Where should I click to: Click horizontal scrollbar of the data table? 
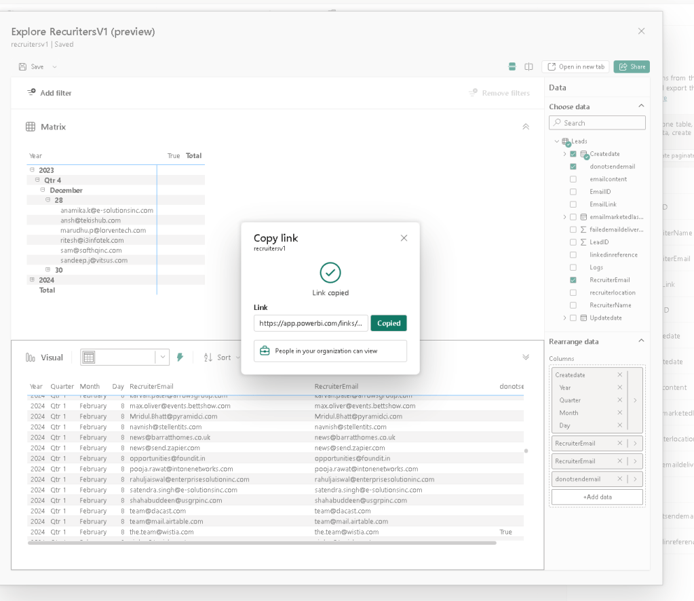[262, 543]
